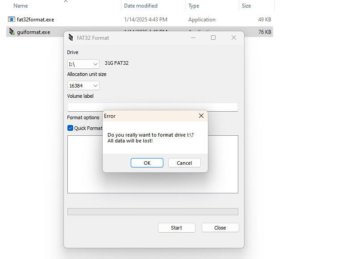Focus the Volume label text field

[153, 107]
